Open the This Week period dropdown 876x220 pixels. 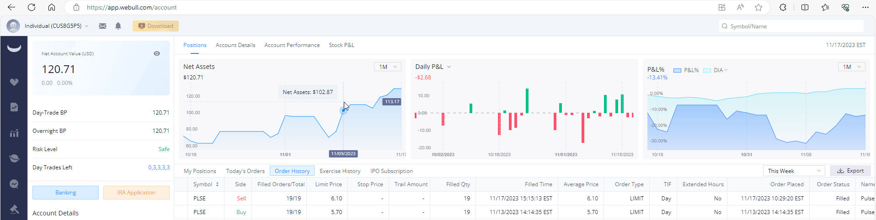[x=794, y=171]
